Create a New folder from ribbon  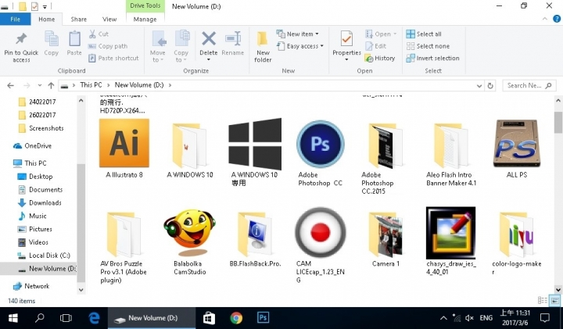tap(263, 47)
